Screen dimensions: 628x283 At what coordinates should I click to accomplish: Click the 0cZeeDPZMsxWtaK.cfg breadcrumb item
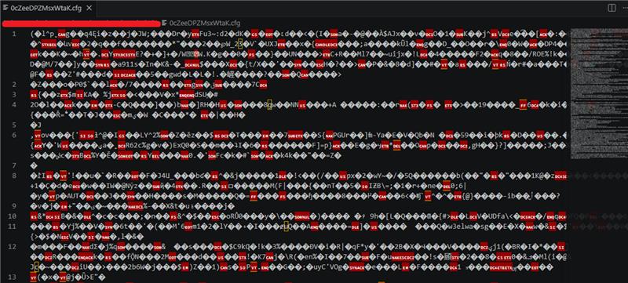(x=201, y=24)
